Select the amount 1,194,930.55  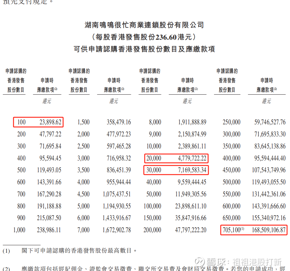pyautogui.click(x=117, y=206)
